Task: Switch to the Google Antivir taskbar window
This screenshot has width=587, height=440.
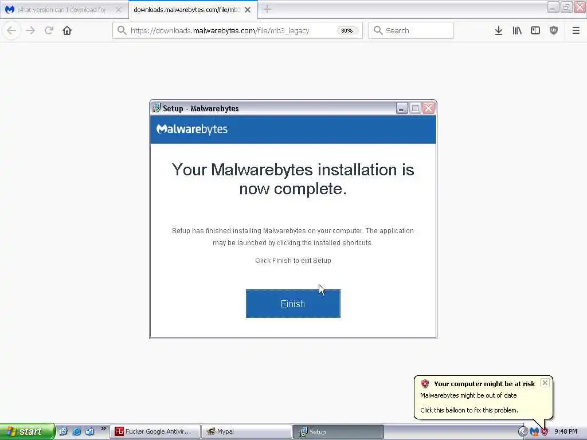Action: click(x=155, y=431)
